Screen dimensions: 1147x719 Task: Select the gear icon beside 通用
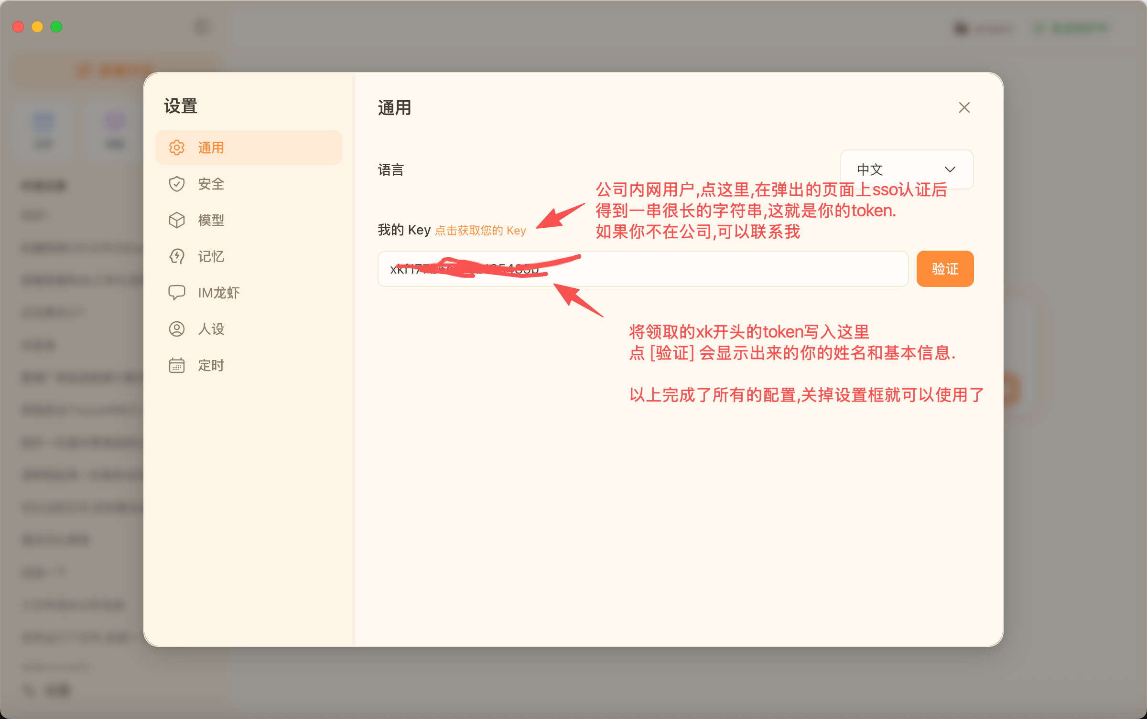177,148
